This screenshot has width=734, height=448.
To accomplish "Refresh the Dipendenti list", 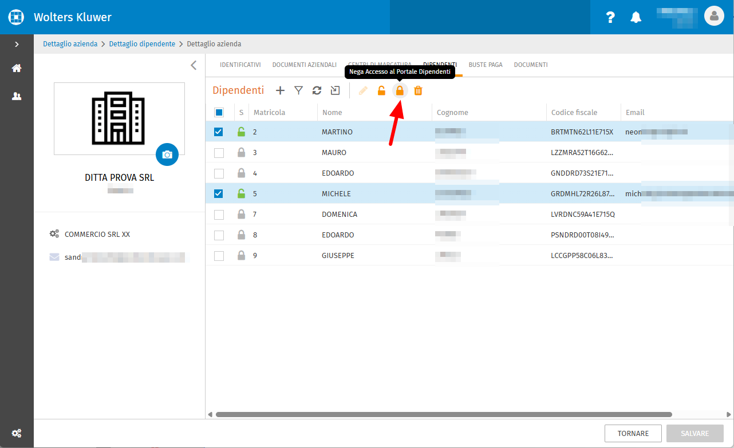I will point(317,90).
